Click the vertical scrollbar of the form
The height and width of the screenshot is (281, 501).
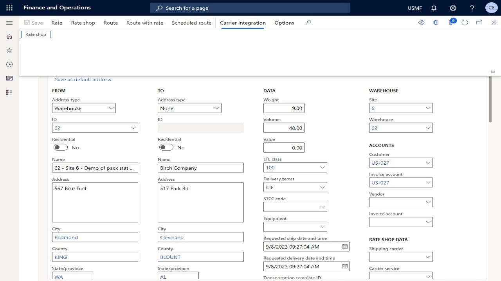click(x=490, y=100)
